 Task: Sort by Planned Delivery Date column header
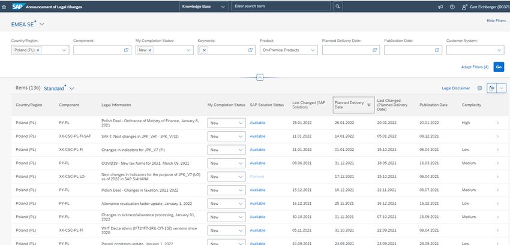click(x=353, y=105)
